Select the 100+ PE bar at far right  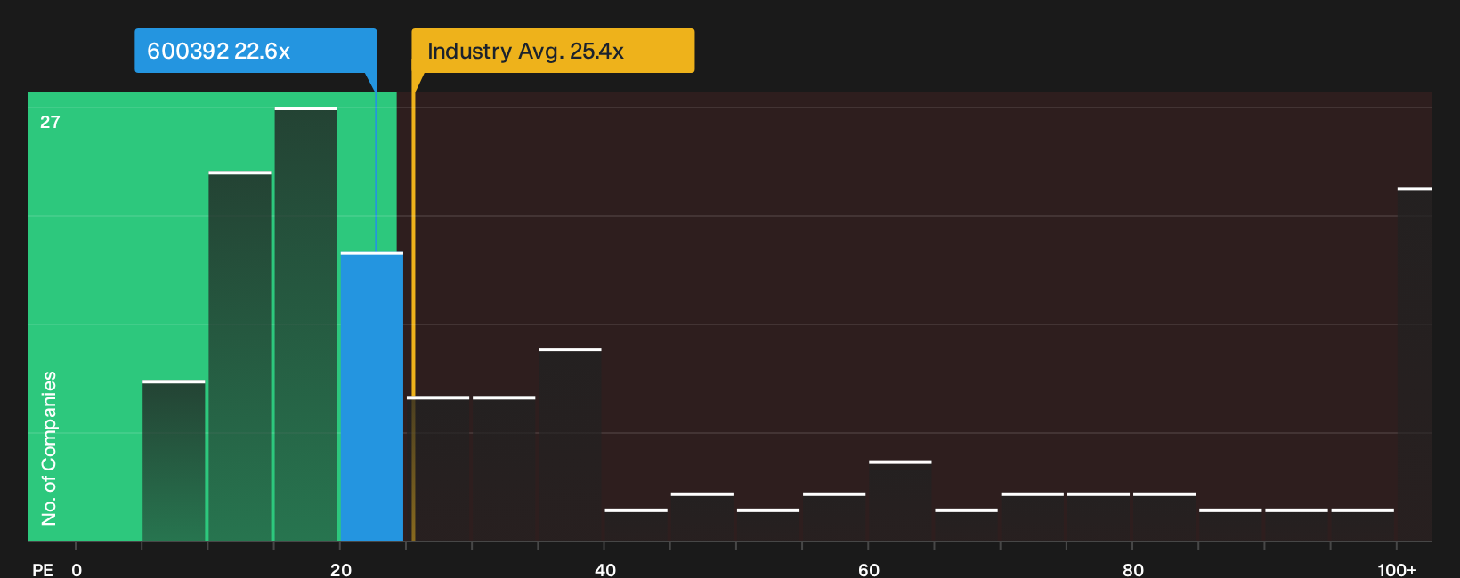click(1414, 365)
